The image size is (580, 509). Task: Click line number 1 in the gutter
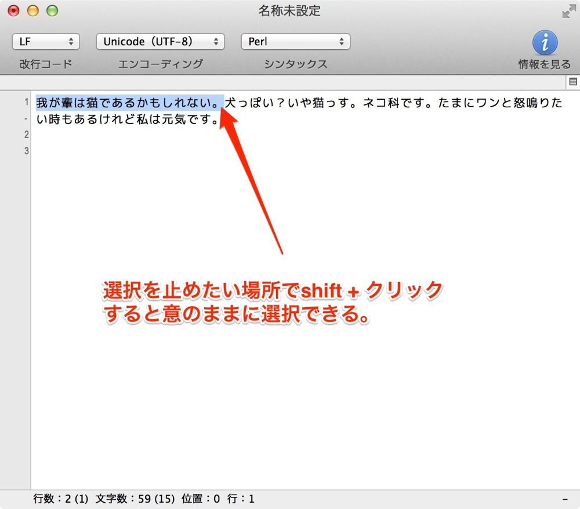(x=26, y=101)
